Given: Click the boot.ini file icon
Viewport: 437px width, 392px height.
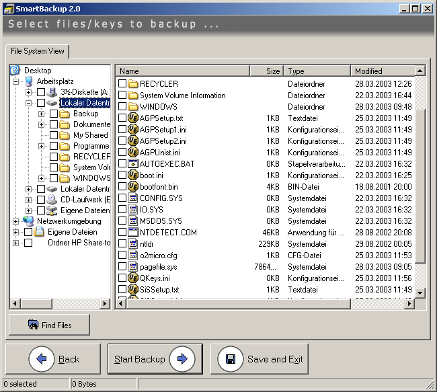Looking at the screenshot, I should [133, 175].
